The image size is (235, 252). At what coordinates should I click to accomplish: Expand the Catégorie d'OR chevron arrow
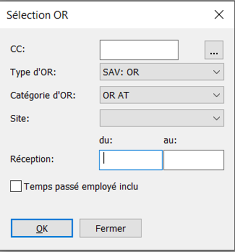[x=216, y=95]
